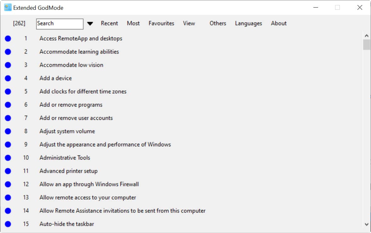Viewport: 371px width, 233px height.
Task: Click the blue dot next to Advanced printer setup
Action: [x=8, y=171]
